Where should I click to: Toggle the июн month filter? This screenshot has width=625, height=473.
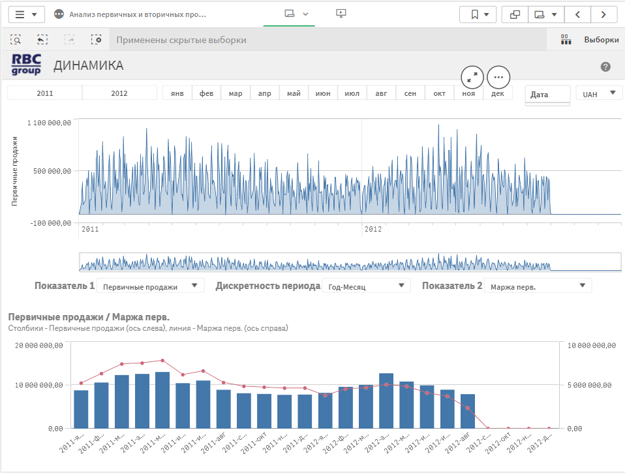322,93
